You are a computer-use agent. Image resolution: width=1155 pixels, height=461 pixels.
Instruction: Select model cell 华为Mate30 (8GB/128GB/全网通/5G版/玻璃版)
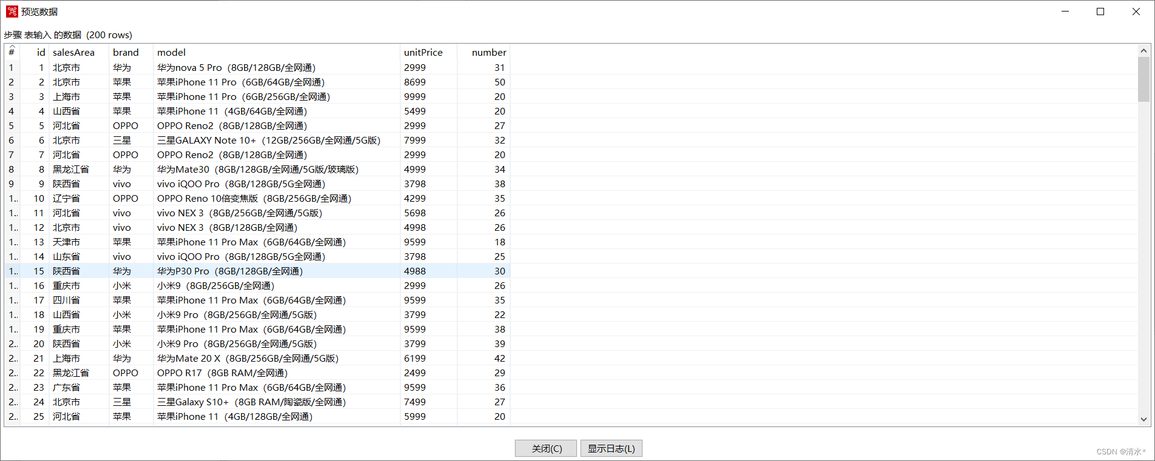coord(258,169)
